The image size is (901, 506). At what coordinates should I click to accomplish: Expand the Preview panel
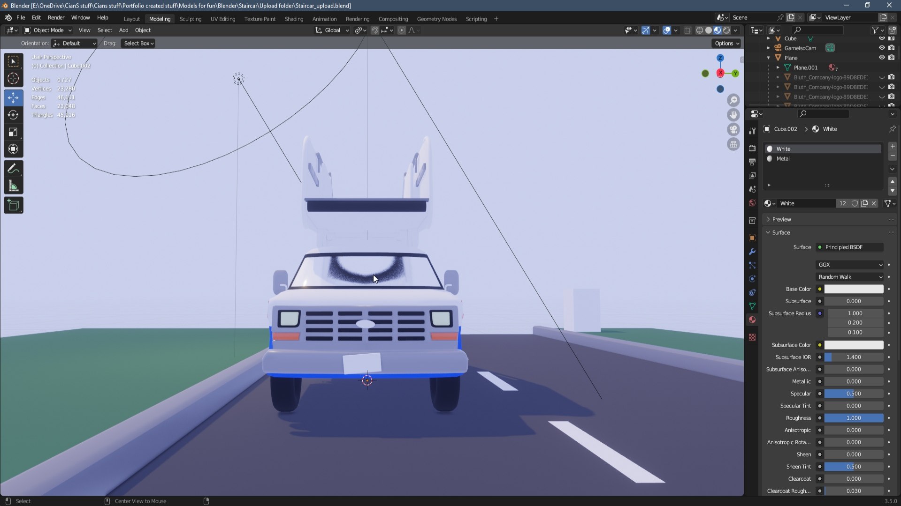(x=781, y=219)
